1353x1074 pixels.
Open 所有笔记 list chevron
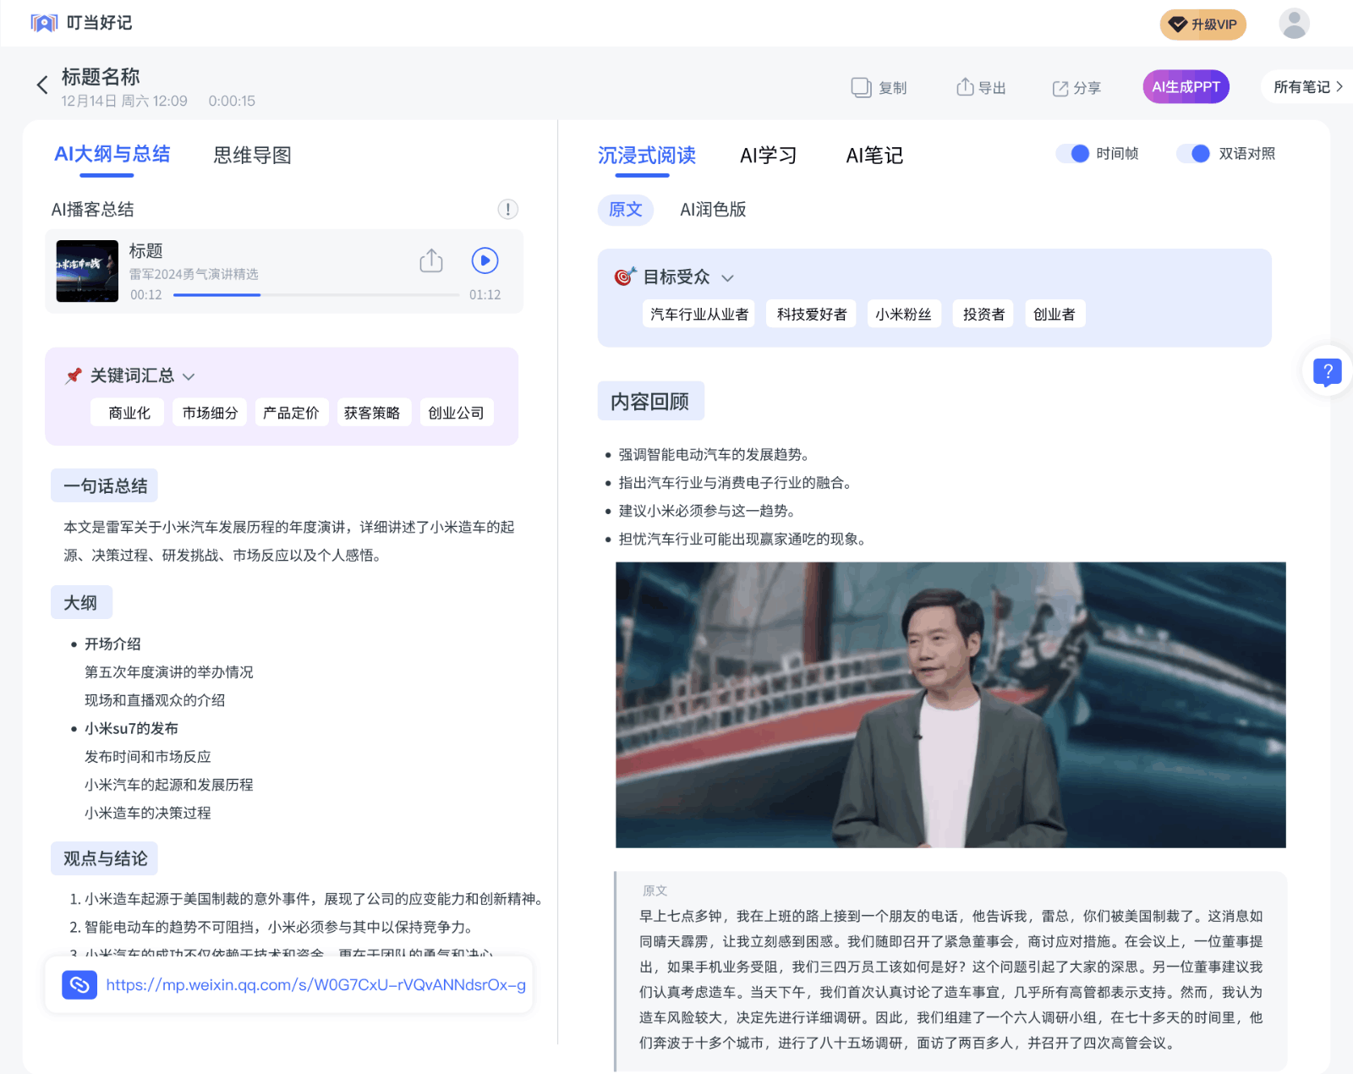point(1339,86)
